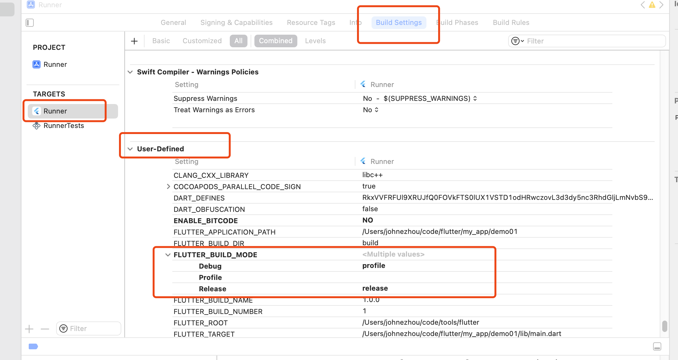The image size is (678, 360).
Task: Select the Runner target under TARGETS
Action: pos(73,111)
